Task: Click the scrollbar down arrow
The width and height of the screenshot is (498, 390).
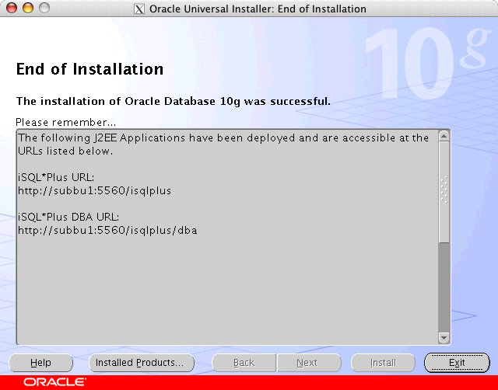Action: point(444,338)
